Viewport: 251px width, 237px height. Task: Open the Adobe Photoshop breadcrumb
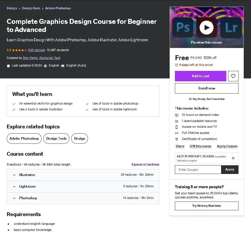tap(58, 8)
